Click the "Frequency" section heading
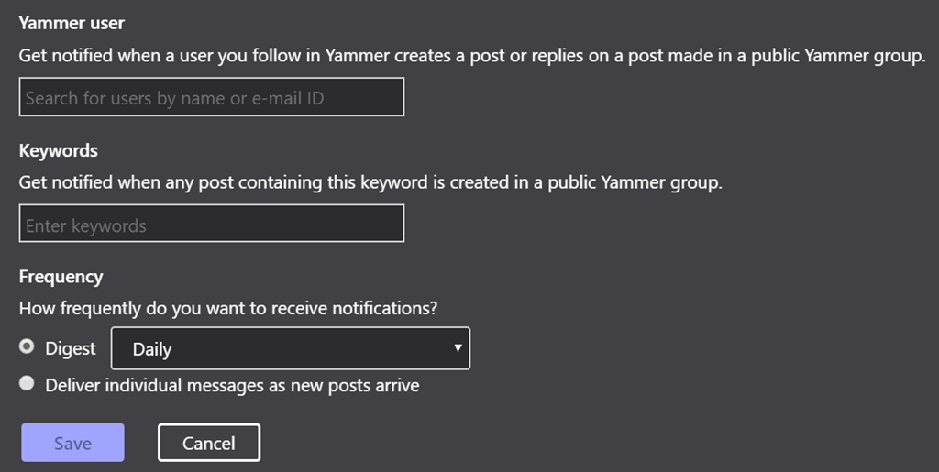This screenshot has height=472, width=939. click(x=61, y=277)
